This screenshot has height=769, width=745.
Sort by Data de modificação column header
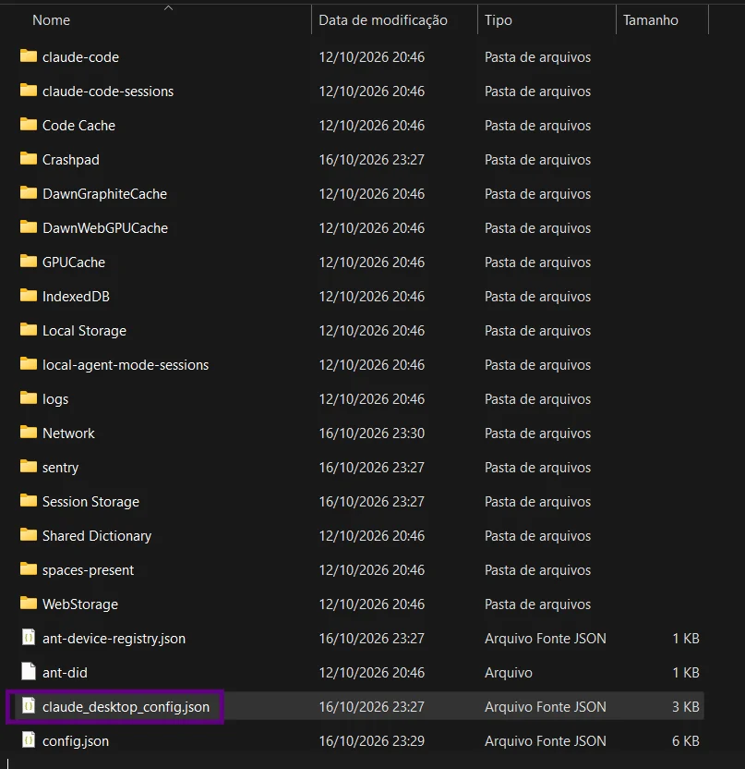click(383, 20)
